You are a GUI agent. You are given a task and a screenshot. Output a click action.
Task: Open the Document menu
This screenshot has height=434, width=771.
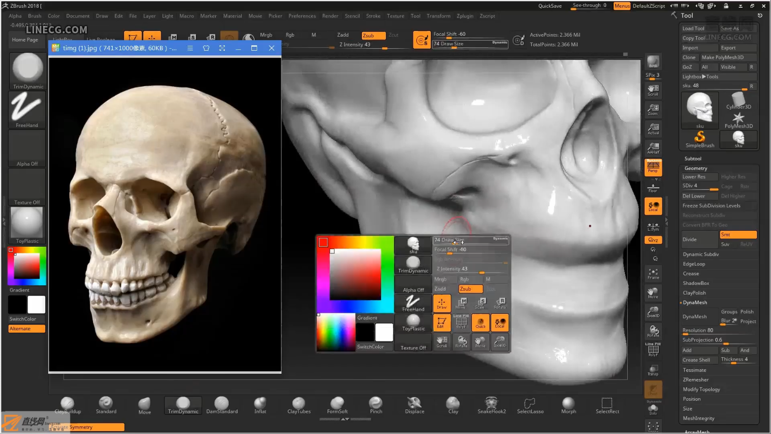point(78,16)
